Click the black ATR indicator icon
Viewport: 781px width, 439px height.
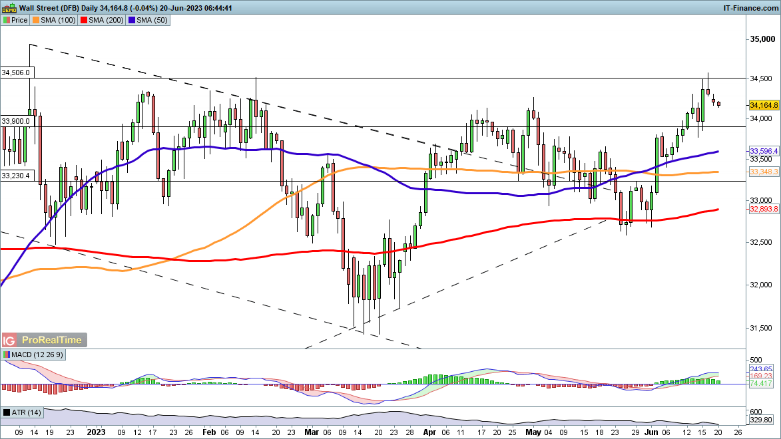point(7,414)
